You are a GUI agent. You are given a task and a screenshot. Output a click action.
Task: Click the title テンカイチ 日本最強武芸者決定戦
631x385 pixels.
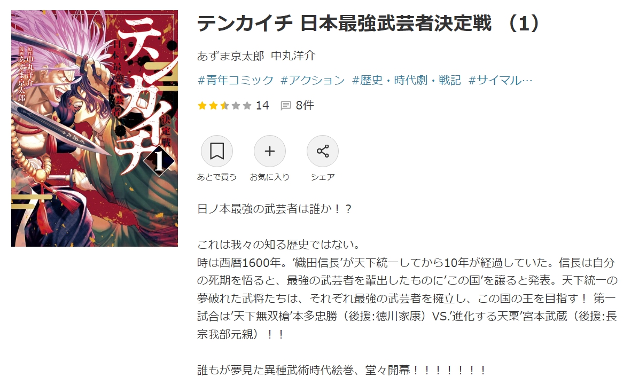tap(345, 23)
